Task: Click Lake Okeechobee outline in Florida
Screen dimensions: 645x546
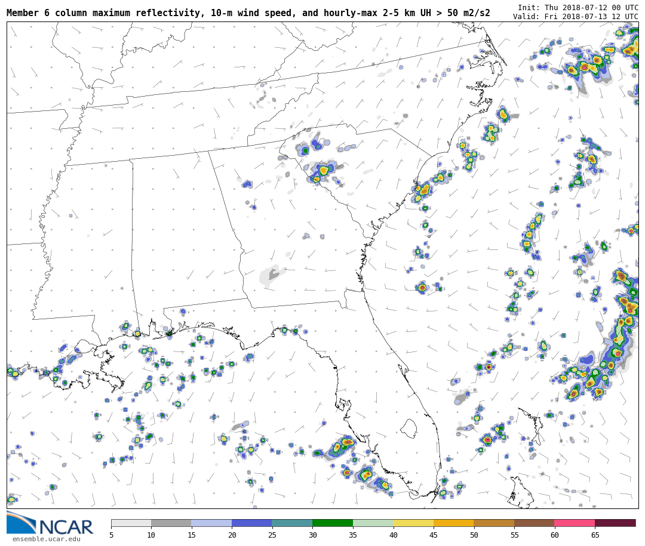Action: 408,428
